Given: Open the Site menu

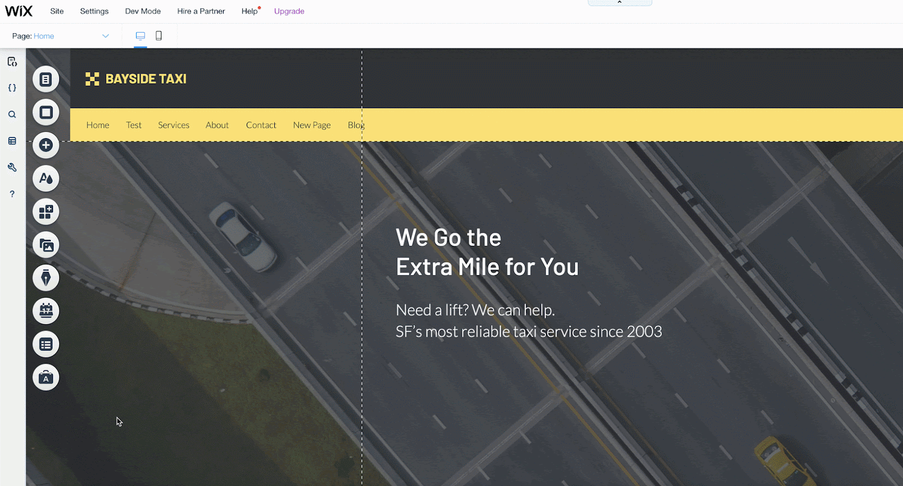Looking at the screenshot, I should [x=57, y=11].
